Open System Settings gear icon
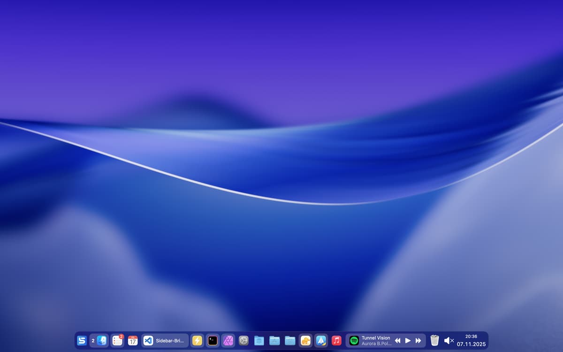 click(243, 341)
